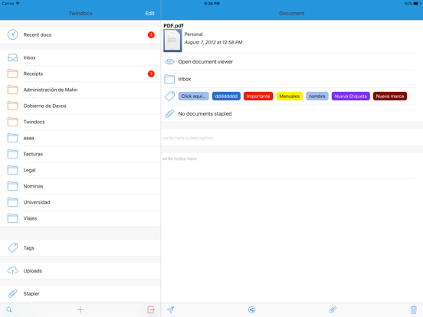Select the 'nombre' tag chip
This screenshot has width=423, height=317.
click(317, 96)
